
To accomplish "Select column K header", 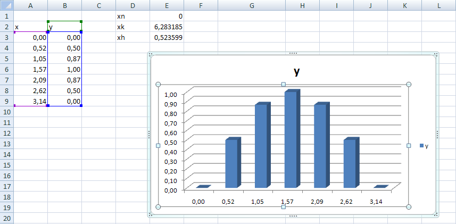I will tap(404, 5).
